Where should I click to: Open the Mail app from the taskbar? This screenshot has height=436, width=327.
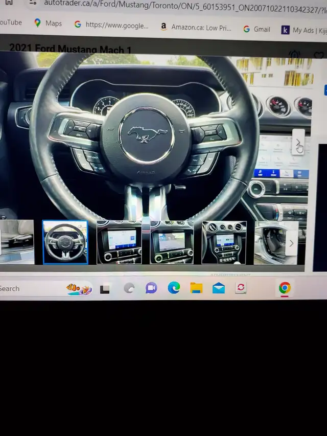click(x=219, y=288)
